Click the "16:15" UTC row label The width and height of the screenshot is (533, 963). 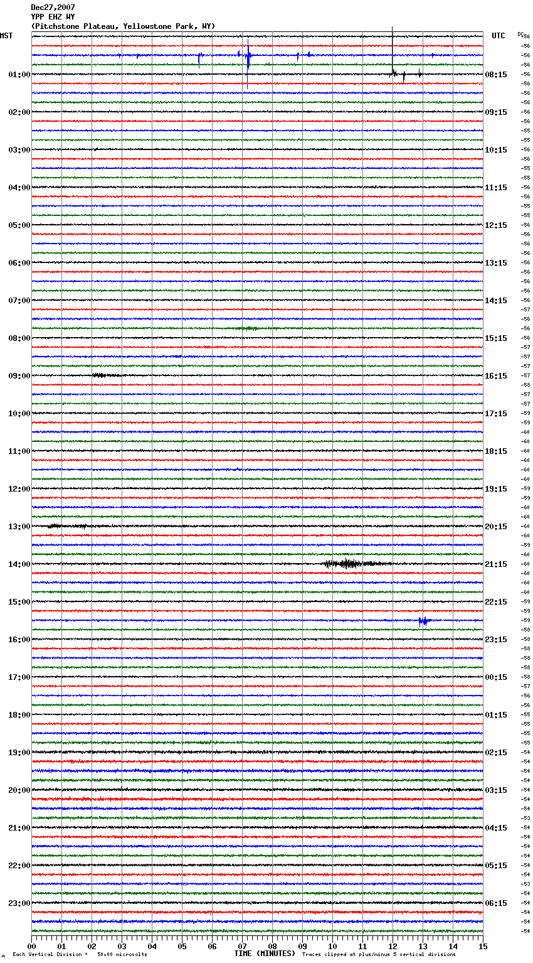tap(496, 376)
